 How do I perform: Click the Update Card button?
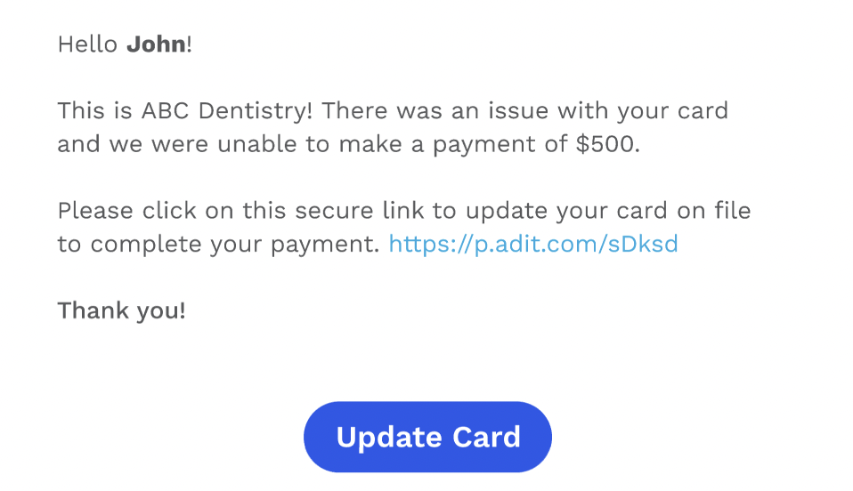coord(427,437)
